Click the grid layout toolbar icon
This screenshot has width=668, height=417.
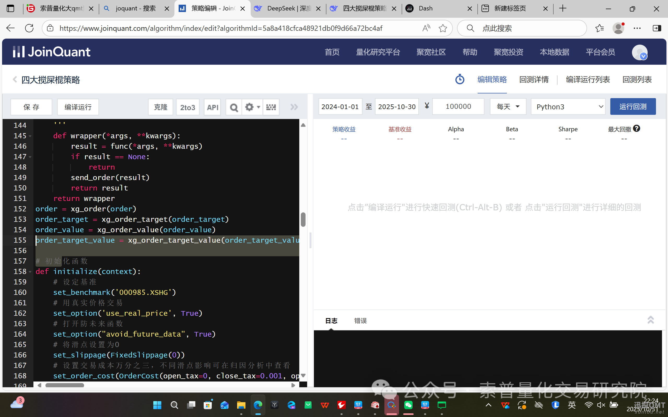[x=271, y=107]
